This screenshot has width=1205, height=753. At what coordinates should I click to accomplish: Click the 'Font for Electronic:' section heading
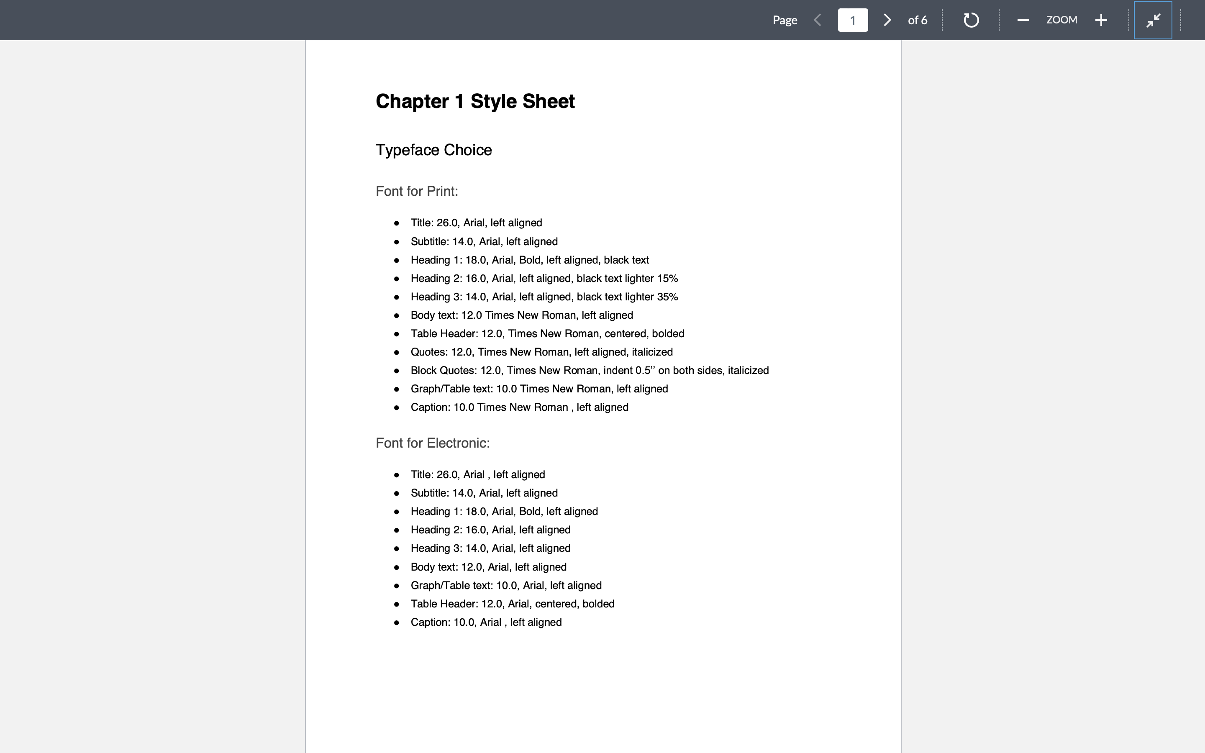tap(432, 443)
